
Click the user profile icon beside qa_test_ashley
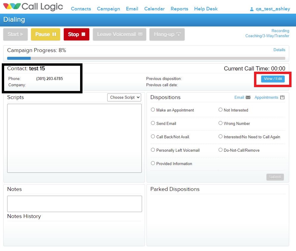(x=252, y=9)
